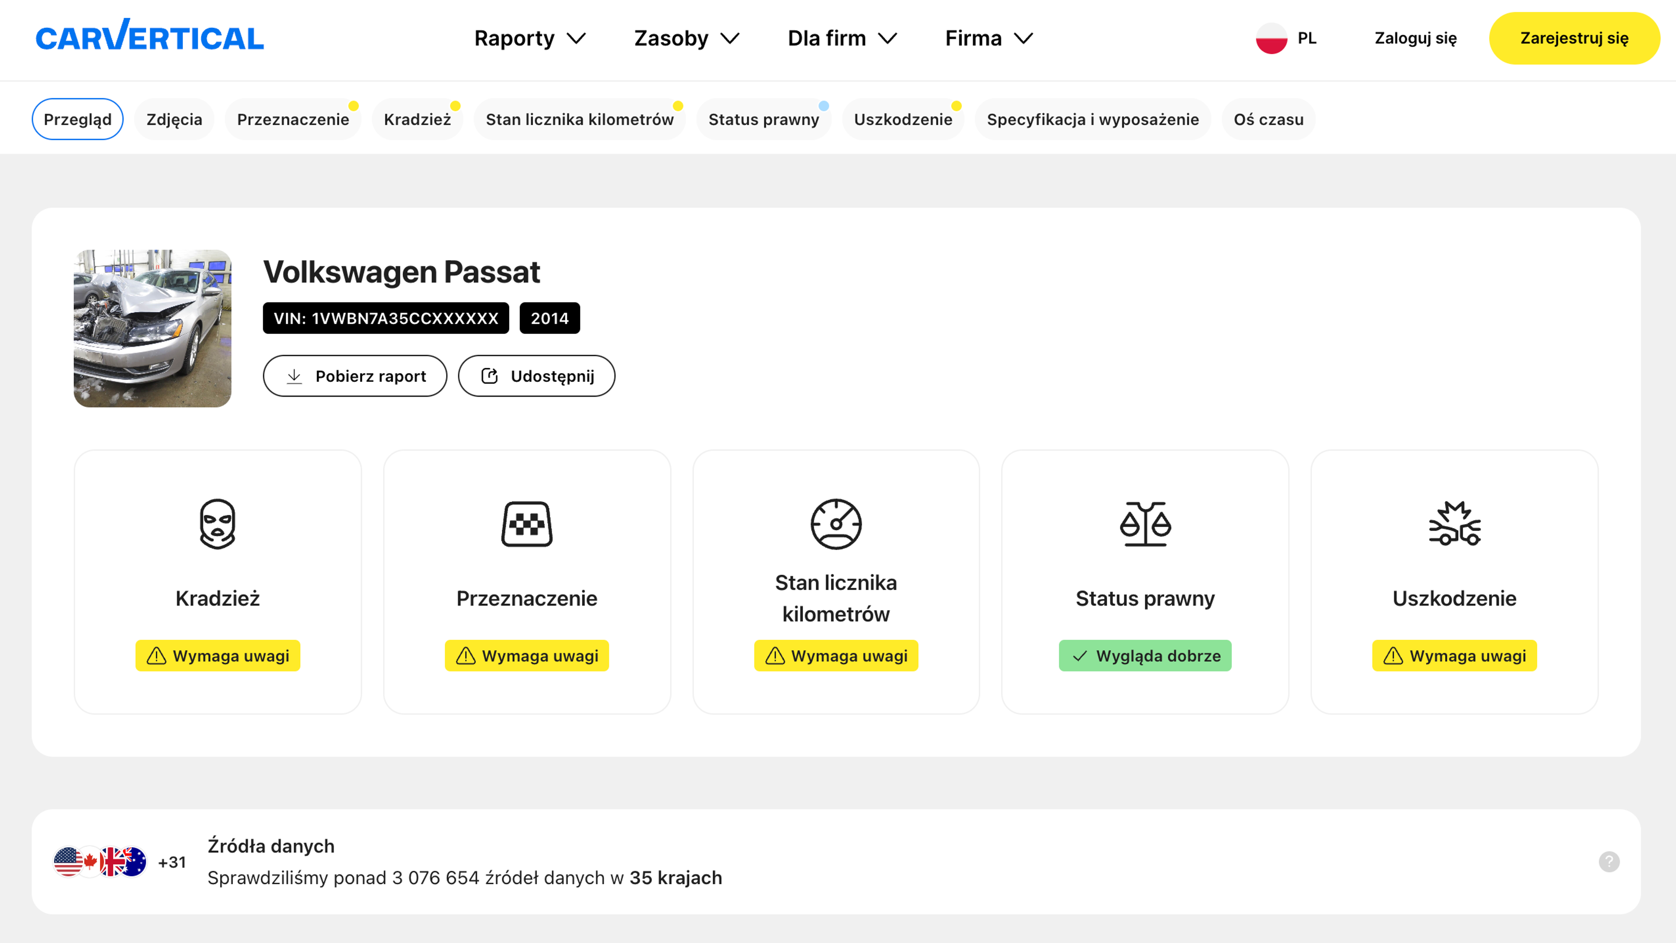The image size is (1676, 943).
Task: Click the odometer gauge icon
Action: pos(836,524)
